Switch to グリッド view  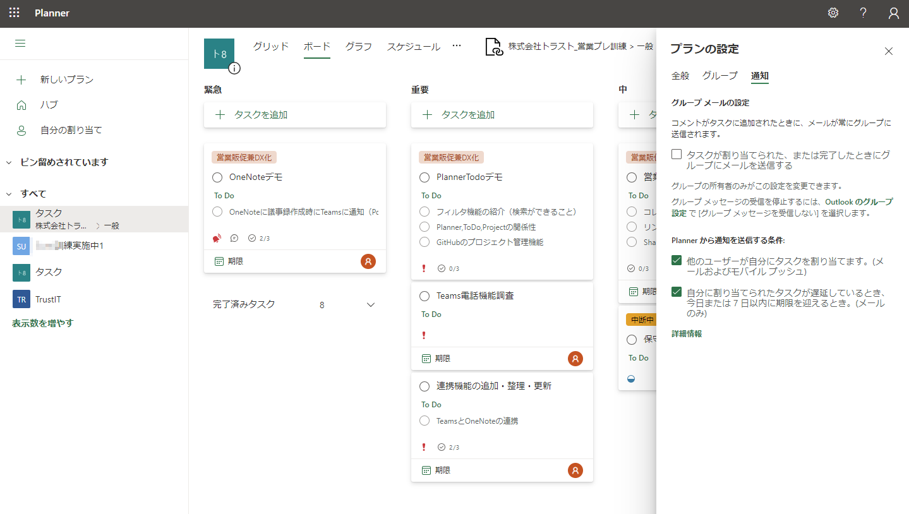[271, 46]
